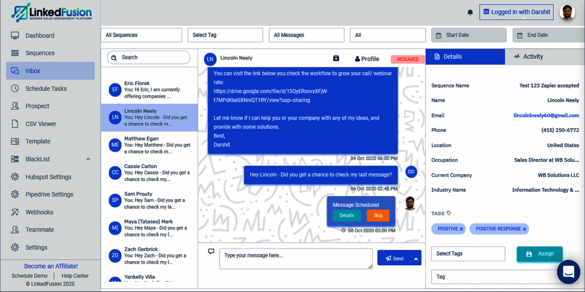Click the Start Date field
This screenshot has height=292, width=585.
click(469, 35)
